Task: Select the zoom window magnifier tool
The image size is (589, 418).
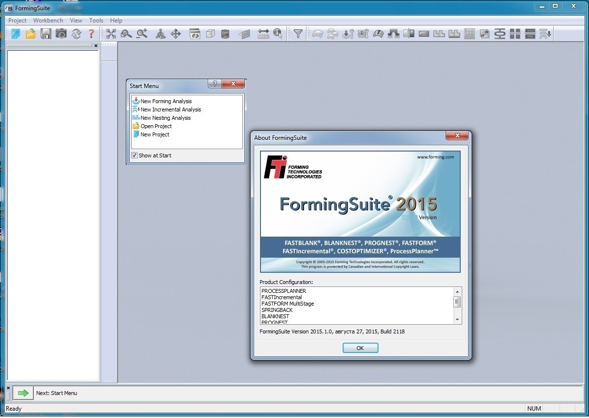Action: 126,34
